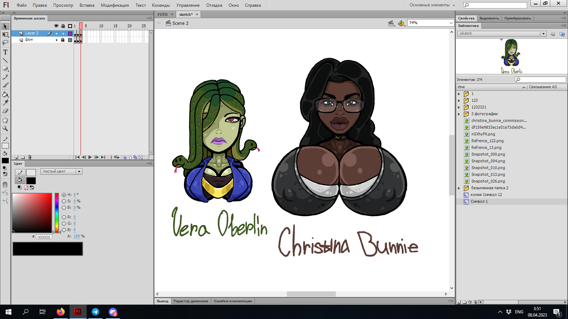Select the H hue radio button

[x=64, y=195]
